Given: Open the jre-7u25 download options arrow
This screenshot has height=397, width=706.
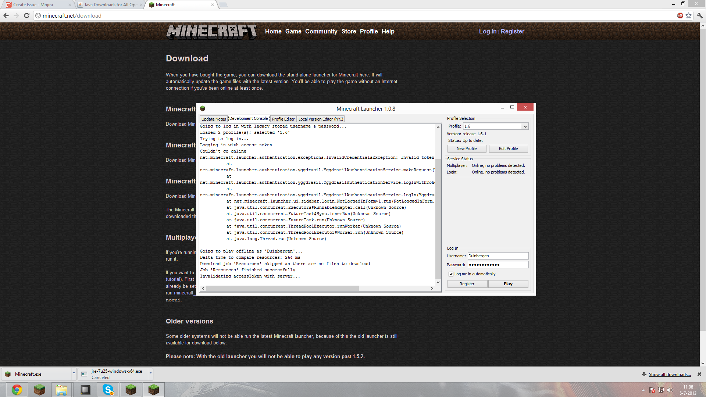Looking at the screenshot, I should pyautogui.click(x=150, y=373).
